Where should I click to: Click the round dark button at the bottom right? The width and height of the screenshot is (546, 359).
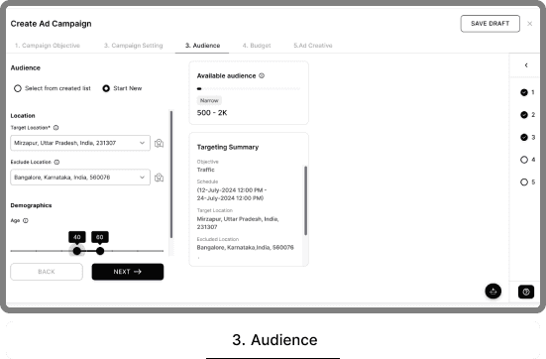coord(493,291)
